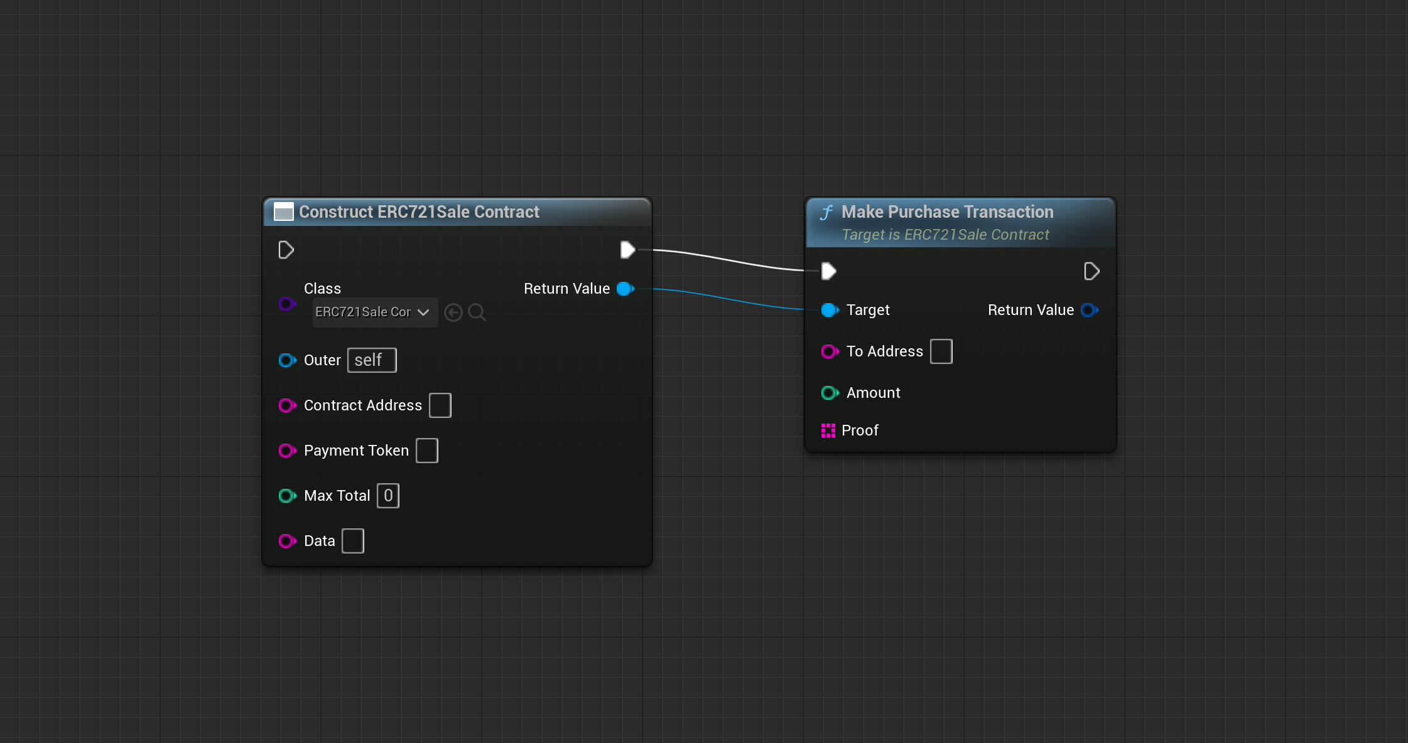The width and height of the screenshot is (1408, 743).
Task: Click the Make Purchase Transaction input exec pin
Action: point(828,271)
